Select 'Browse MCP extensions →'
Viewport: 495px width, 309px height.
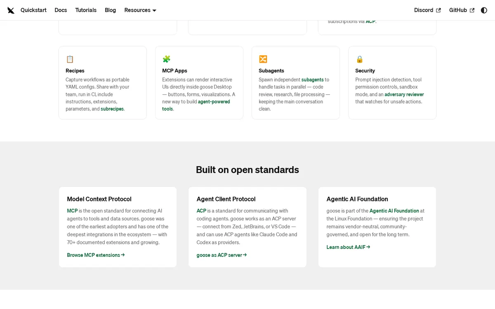96,255
